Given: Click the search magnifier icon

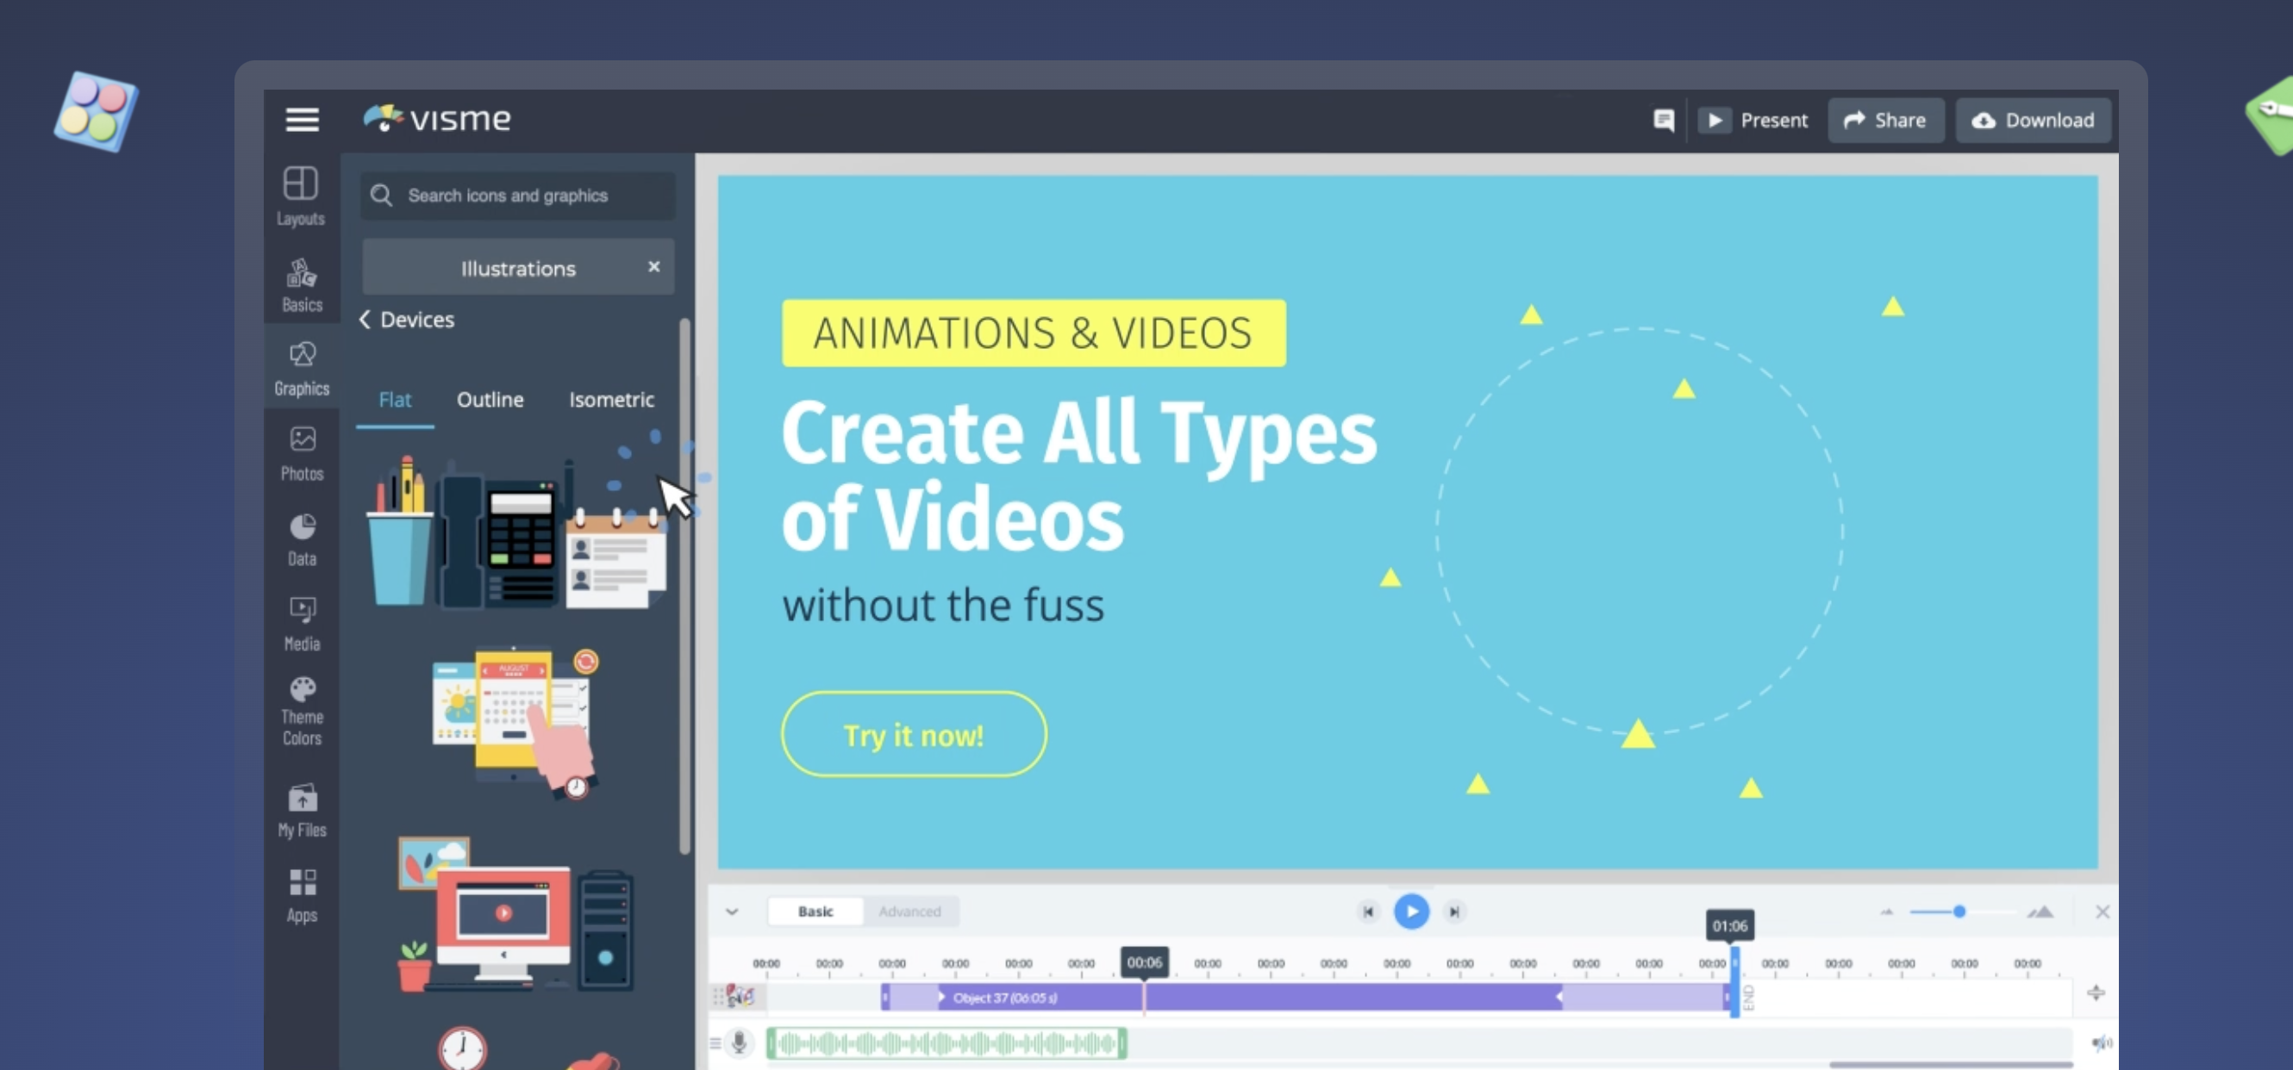Looking at the screenshot, I should [x=381, y=195].
